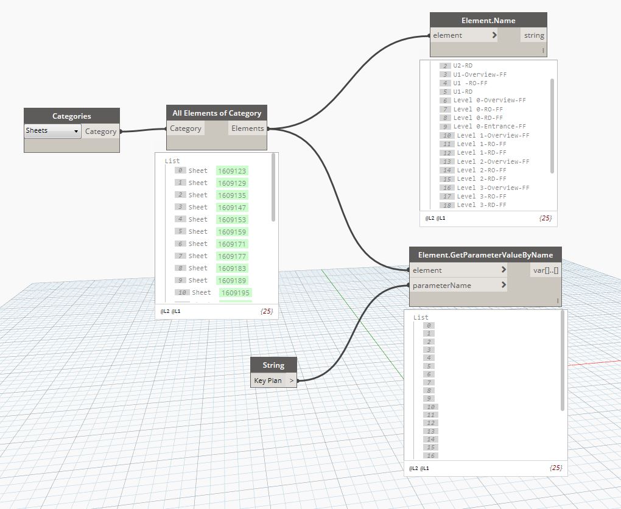Click the Category output port on Categories node
Screen dimensions: 621x509
pyautogui.click(x=101, y=131)
